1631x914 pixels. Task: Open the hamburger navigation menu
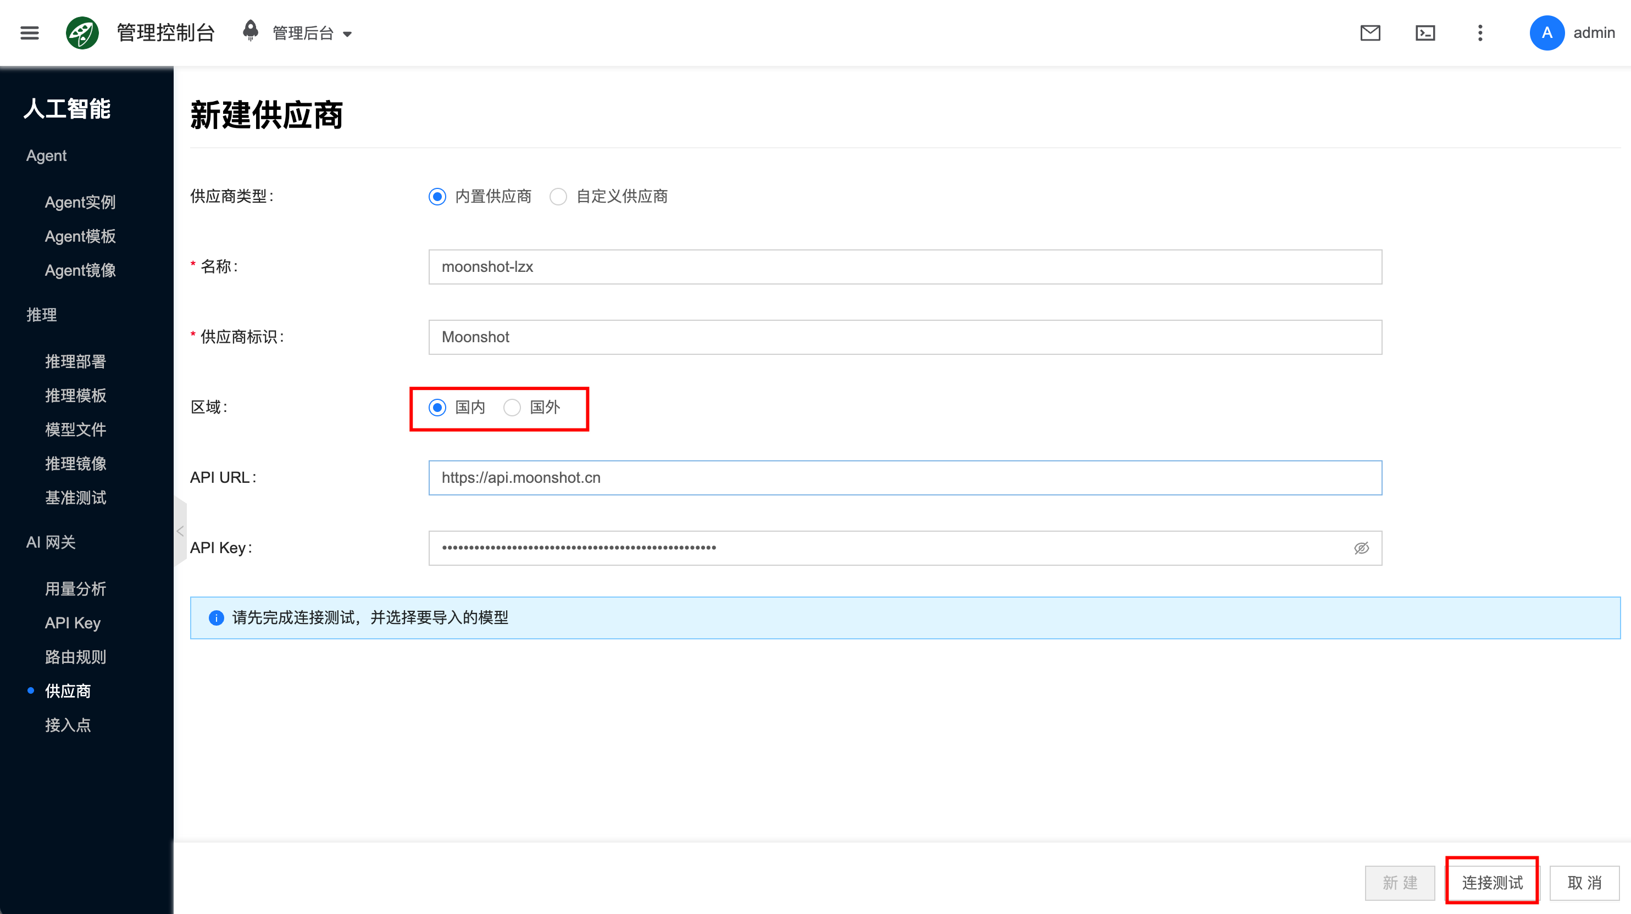[x=29, y=33]
